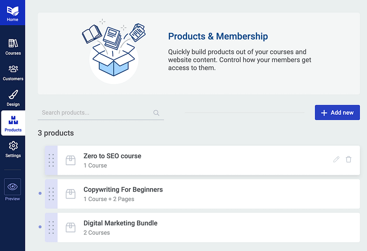This screenshot has width=367, height=251.
Task: Open Design paintbrush section
Action: (x=13, y=98)
